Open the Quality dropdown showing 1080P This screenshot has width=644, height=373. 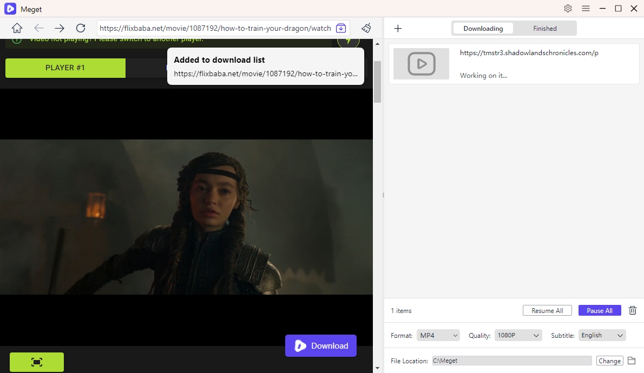pos(518,335)
